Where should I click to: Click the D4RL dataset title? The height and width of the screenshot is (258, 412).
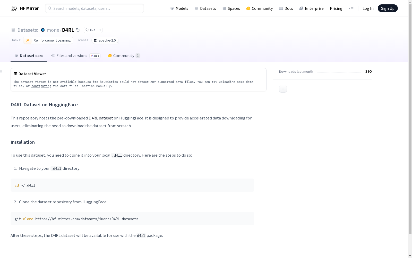[x=68, y=30]
